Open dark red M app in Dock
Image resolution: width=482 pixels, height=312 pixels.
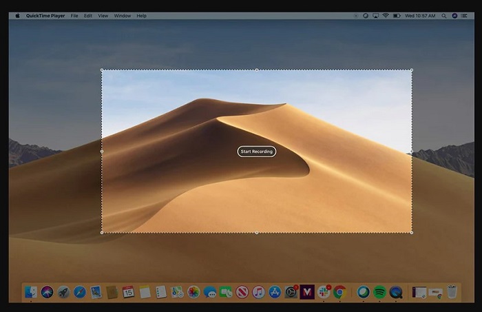click(x=307, y=292)
